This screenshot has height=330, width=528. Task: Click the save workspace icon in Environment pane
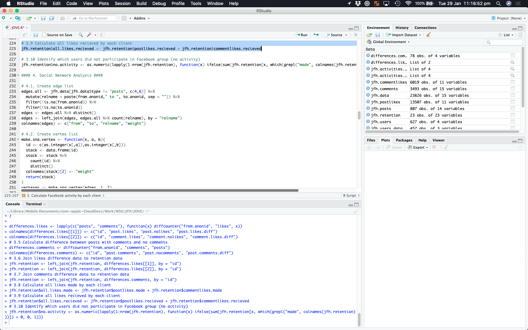pos(377,35)
